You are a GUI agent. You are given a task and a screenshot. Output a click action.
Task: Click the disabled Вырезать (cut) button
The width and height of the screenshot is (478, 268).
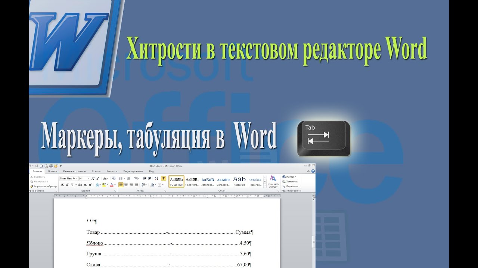click(x=37, y=177)
